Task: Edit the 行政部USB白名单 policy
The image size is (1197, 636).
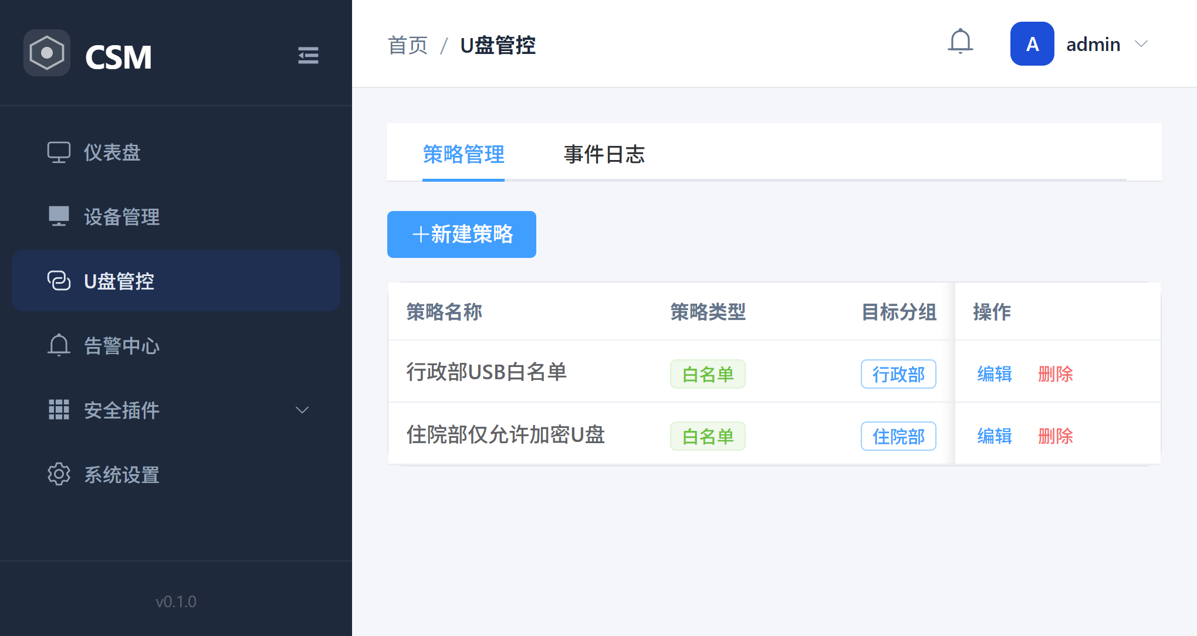Action: tap(995, 374)
